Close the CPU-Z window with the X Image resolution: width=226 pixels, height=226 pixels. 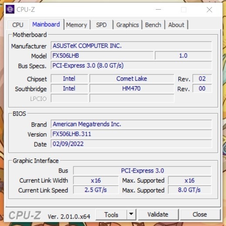tap(209, 10)
